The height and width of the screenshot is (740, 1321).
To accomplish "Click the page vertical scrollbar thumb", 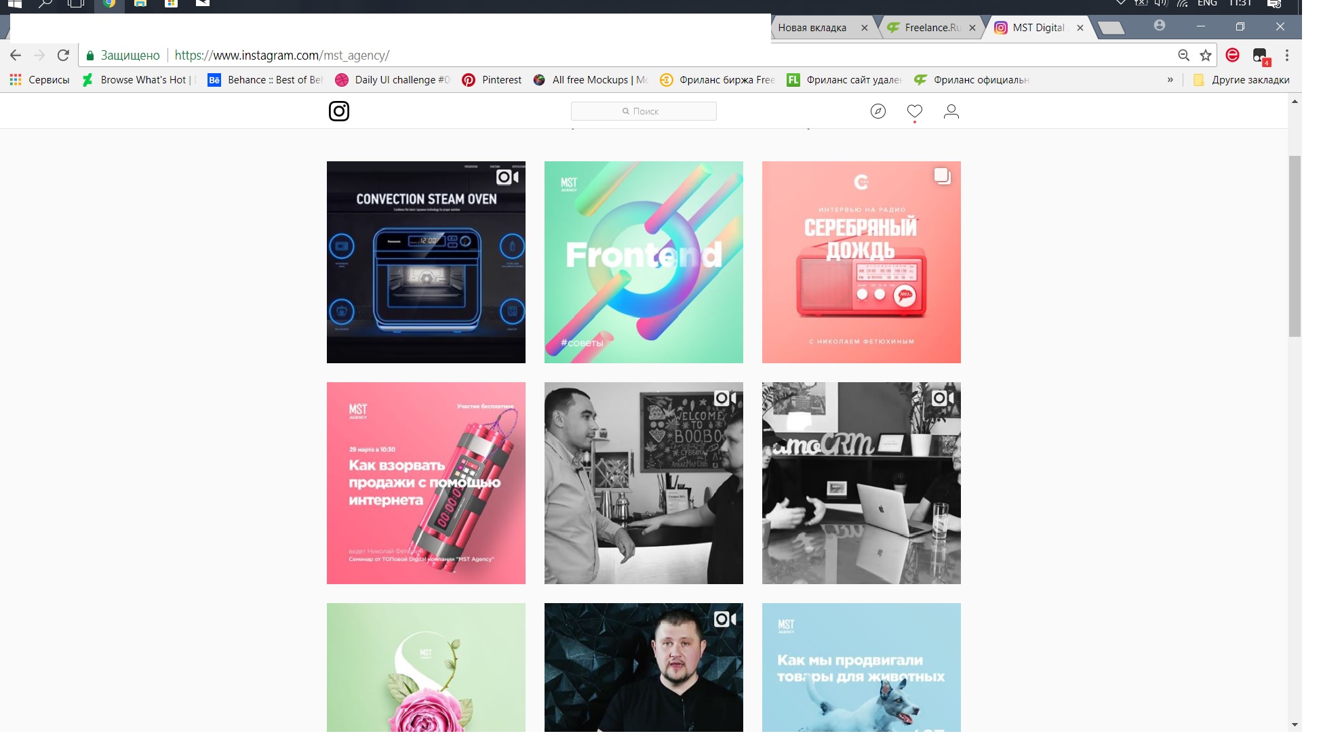I will pos(1294,246).
